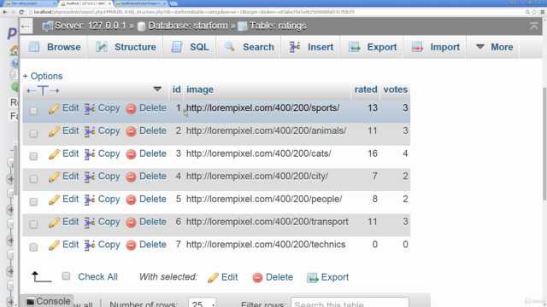This screenshot has height=307, width=547.
Task: Switch to the Star rating project browser tab
Action: tap(30, 3)
